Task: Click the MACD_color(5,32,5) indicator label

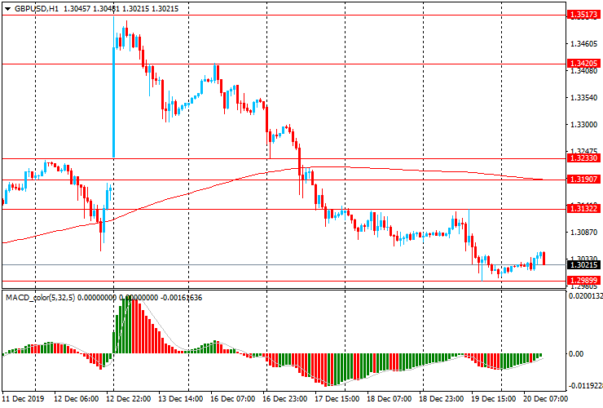Action: 41,297
